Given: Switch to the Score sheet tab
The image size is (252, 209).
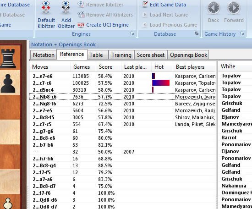Looking at the screenshot, I should tap(151, 55).
